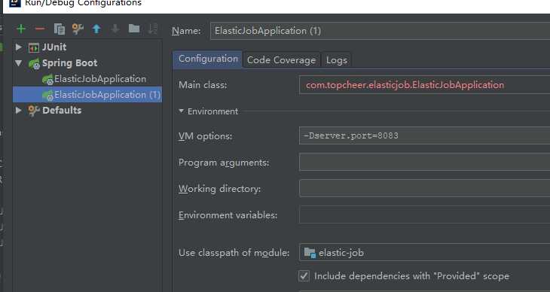The height and width of the screenshot is (292, 550).
Task: Open Use classpath of module dropdown
Action: (x=424, y=252)
